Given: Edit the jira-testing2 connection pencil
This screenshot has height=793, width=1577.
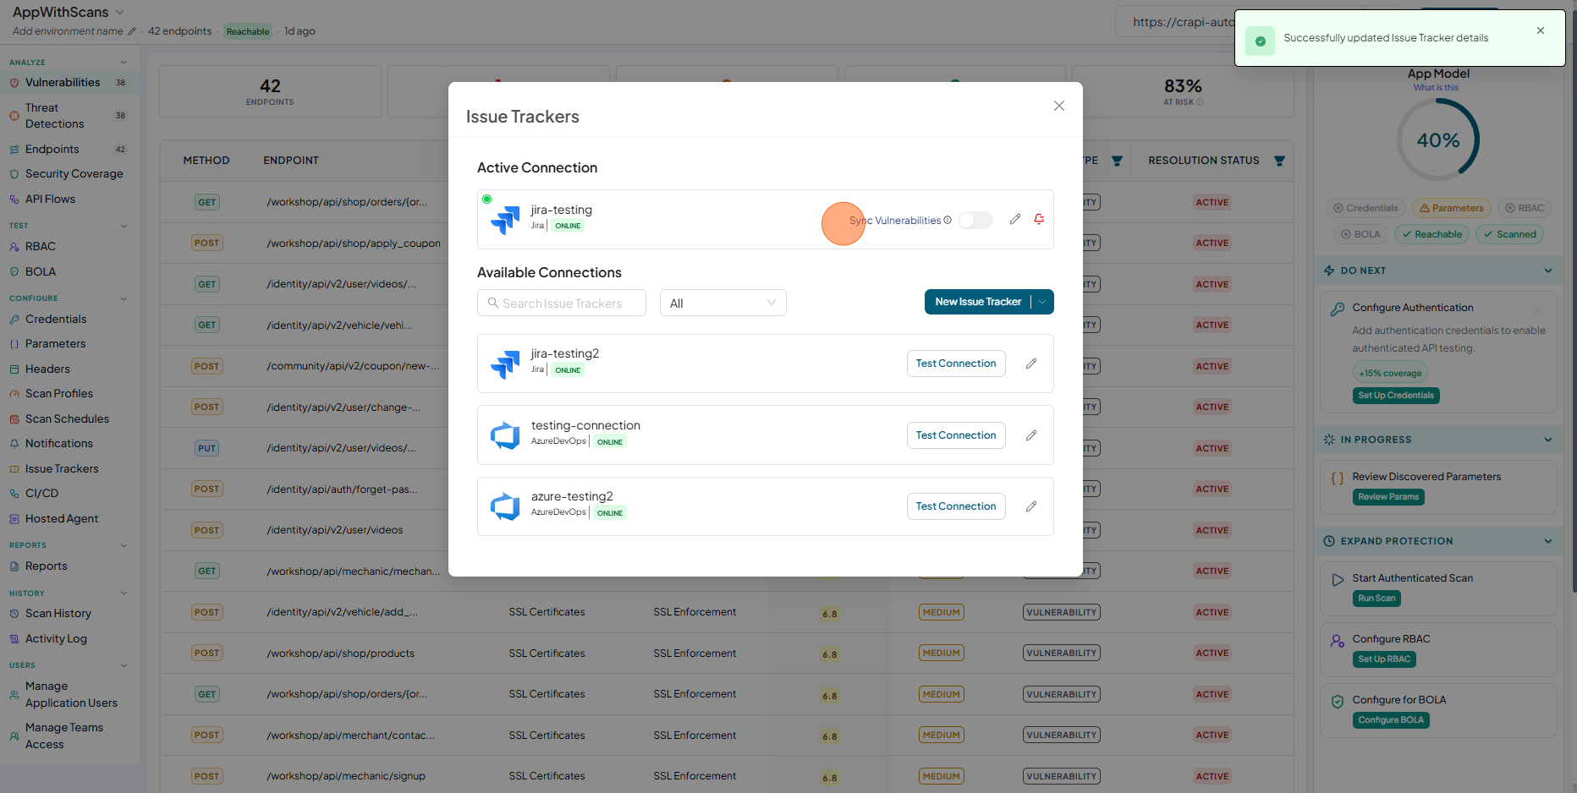Looking at the screenshot, I should (1031, 364).
